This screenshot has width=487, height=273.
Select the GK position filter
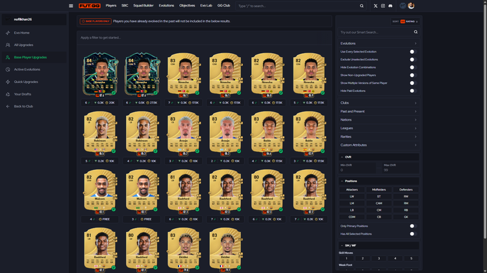[x=406, y=217]
